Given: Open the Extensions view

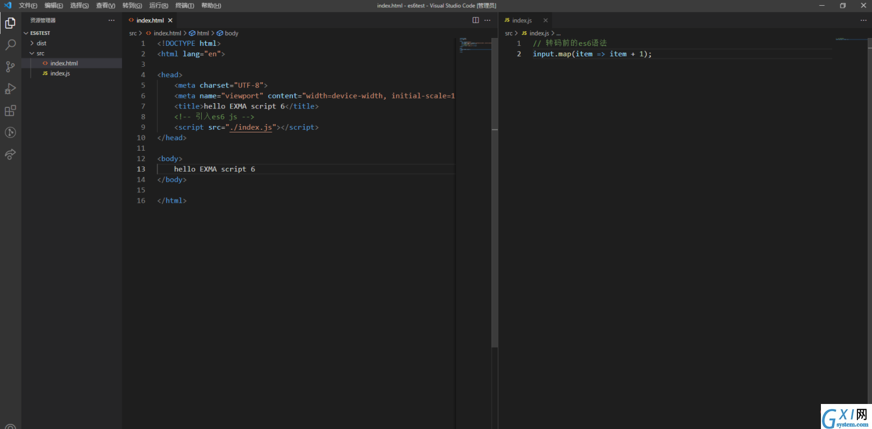Looking at the screenshot, I should (x=10, y=111).
